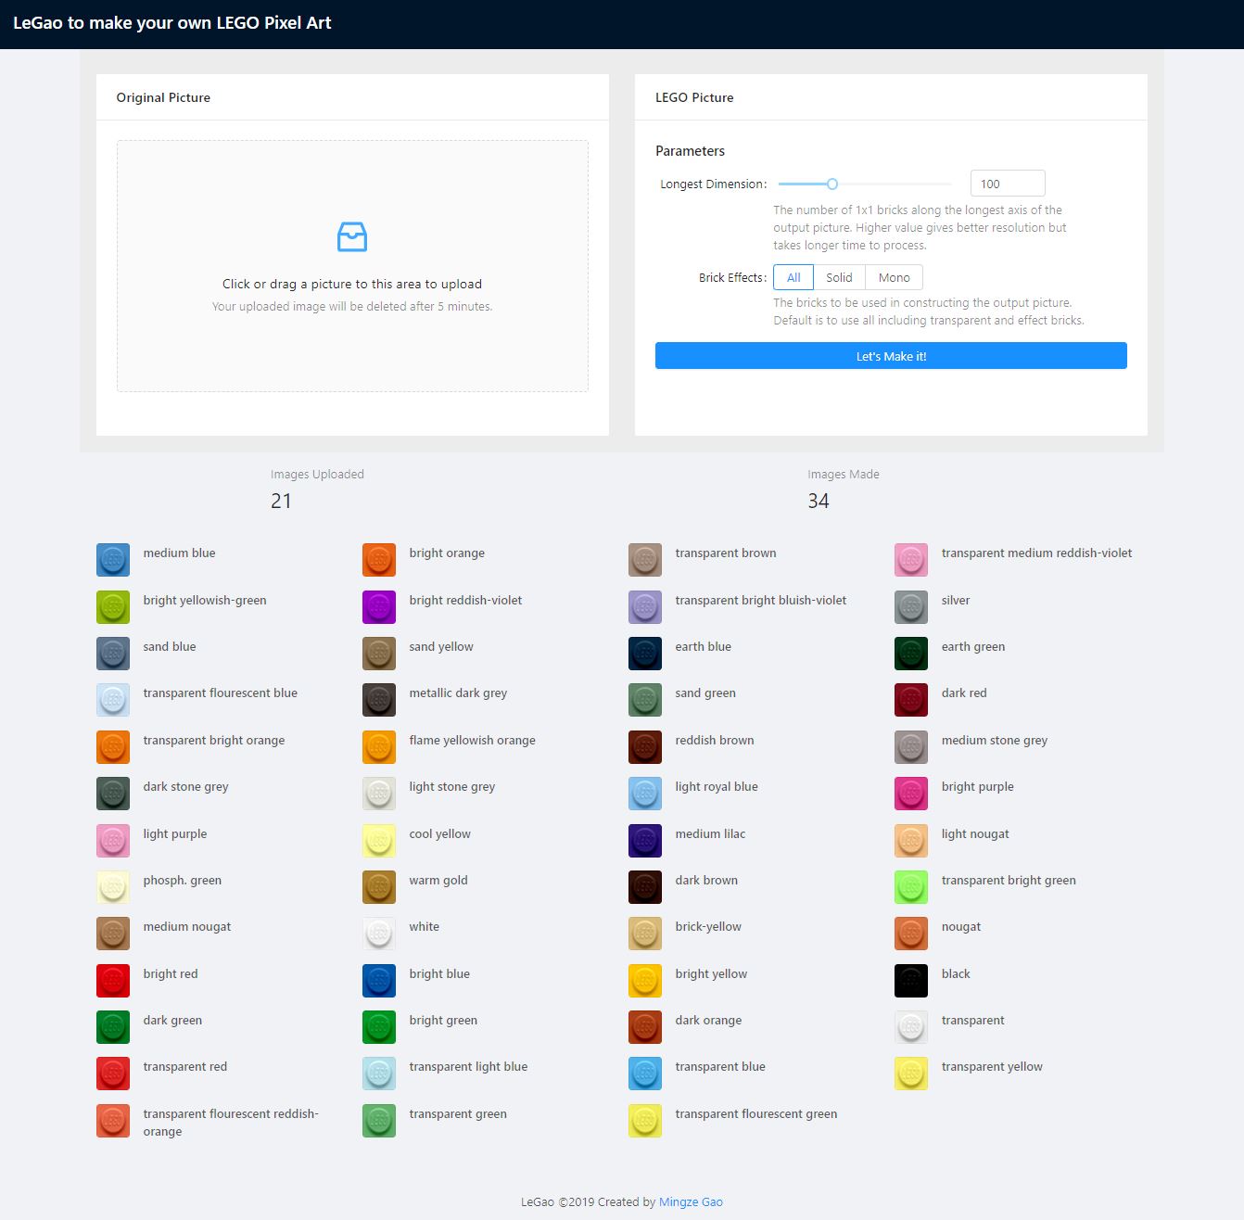The image size is (1244, 1220).
Task: Click the upload inbox icon
Action: [352, 237]
